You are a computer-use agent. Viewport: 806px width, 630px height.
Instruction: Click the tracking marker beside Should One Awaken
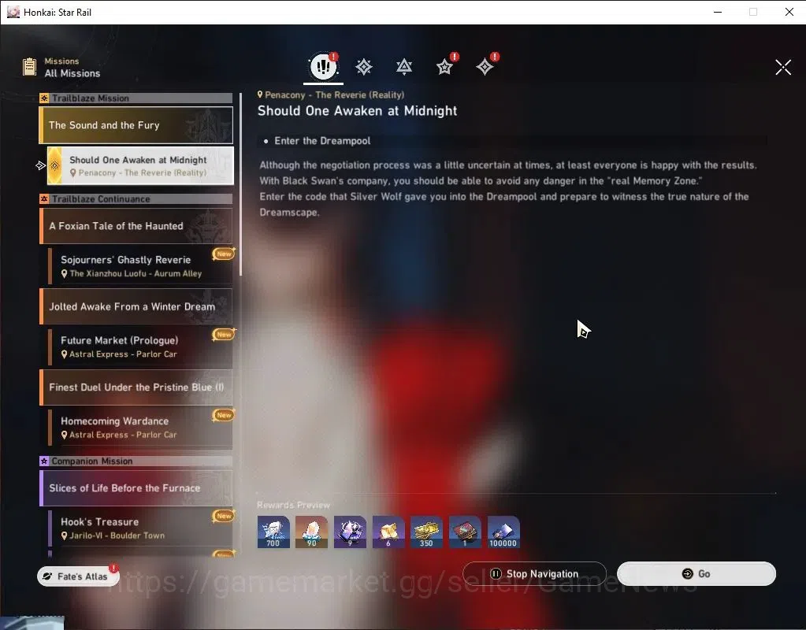pos(41,165)
